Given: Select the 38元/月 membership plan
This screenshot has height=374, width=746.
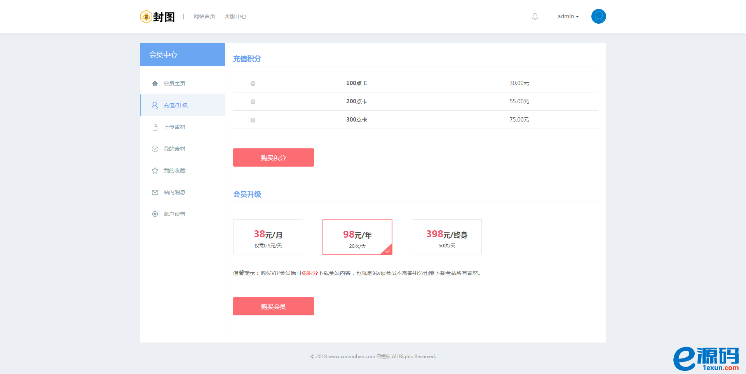Looking at the screenshot, I should (268, 237).
